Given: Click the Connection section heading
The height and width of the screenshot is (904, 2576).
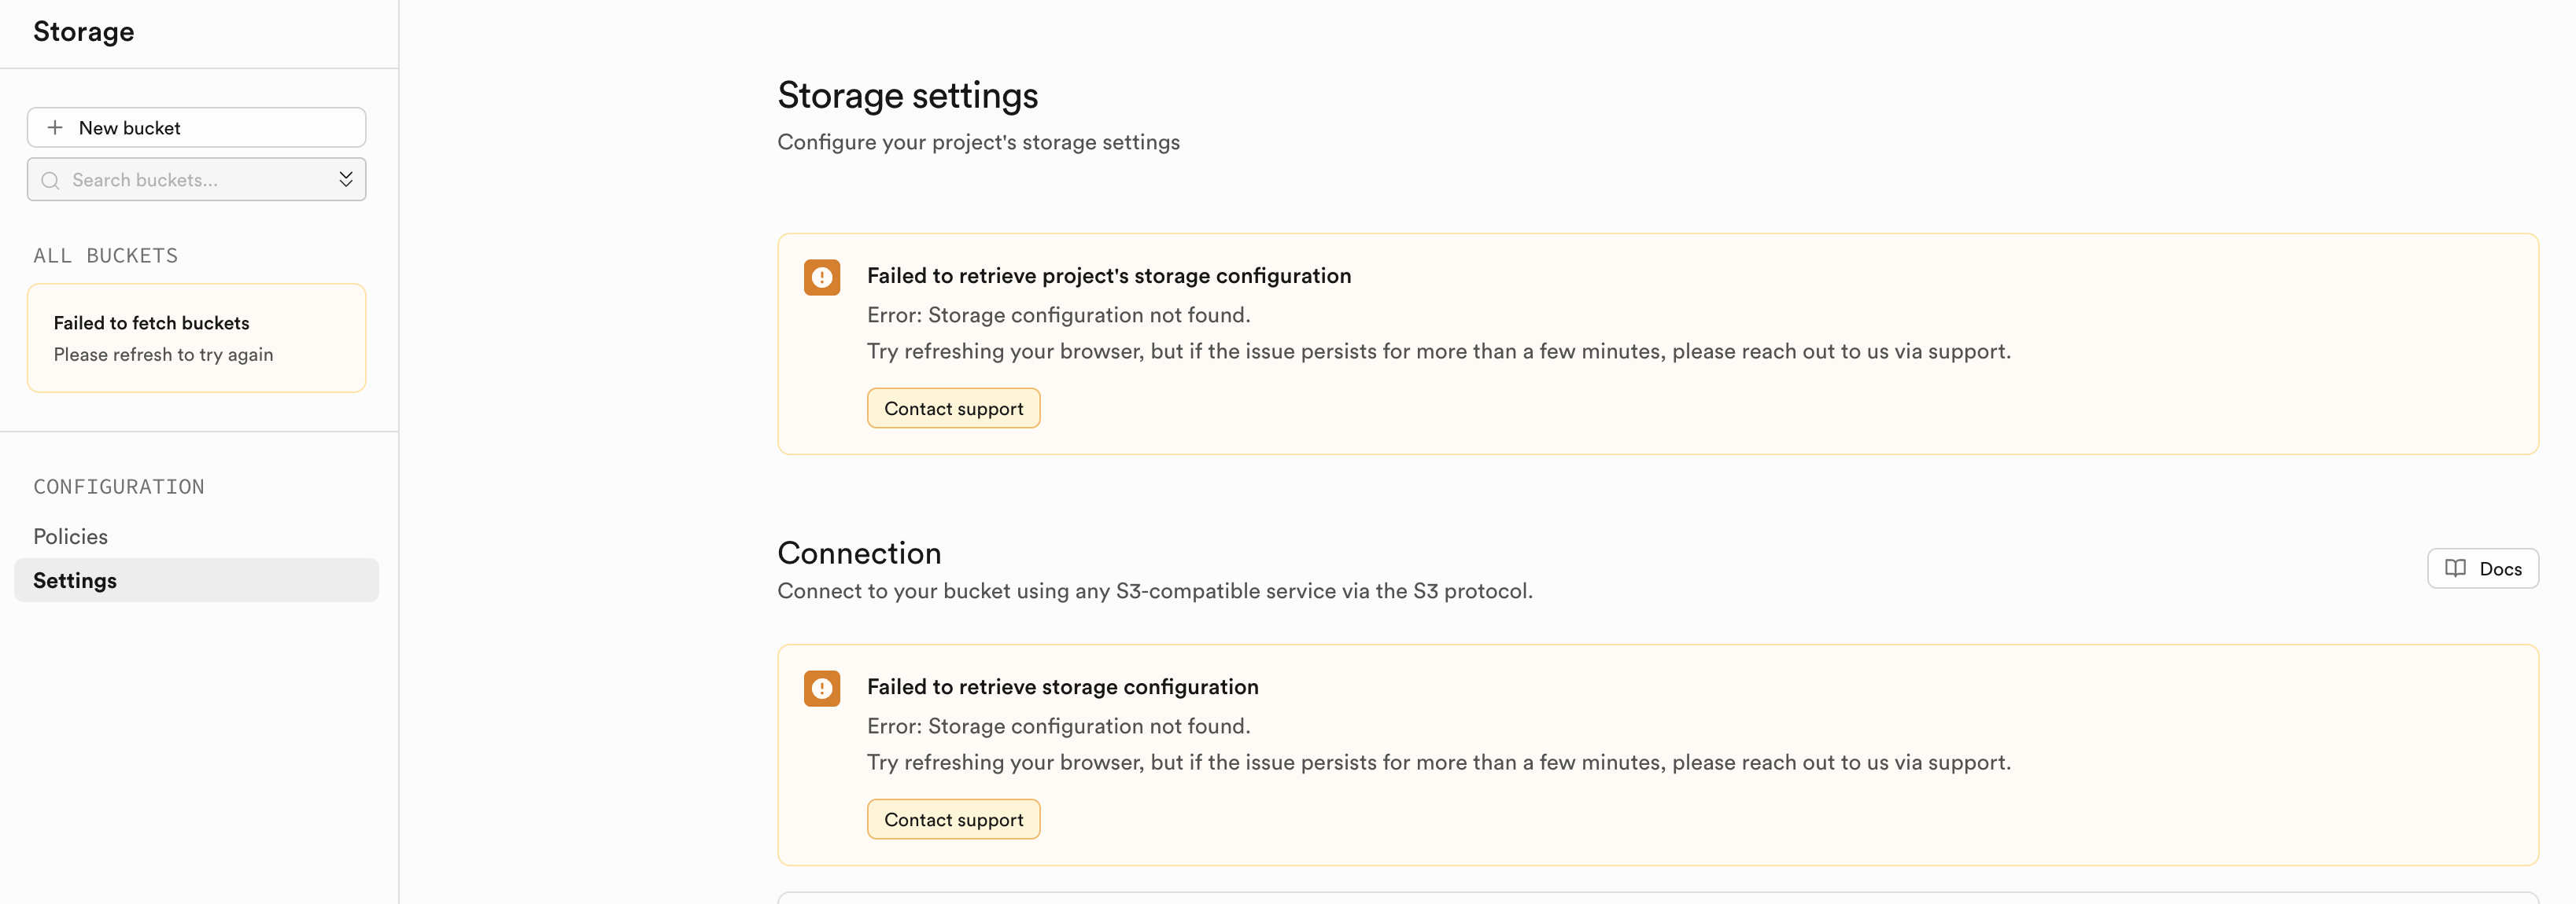Looking at the screenshot, I should point(859,553).
